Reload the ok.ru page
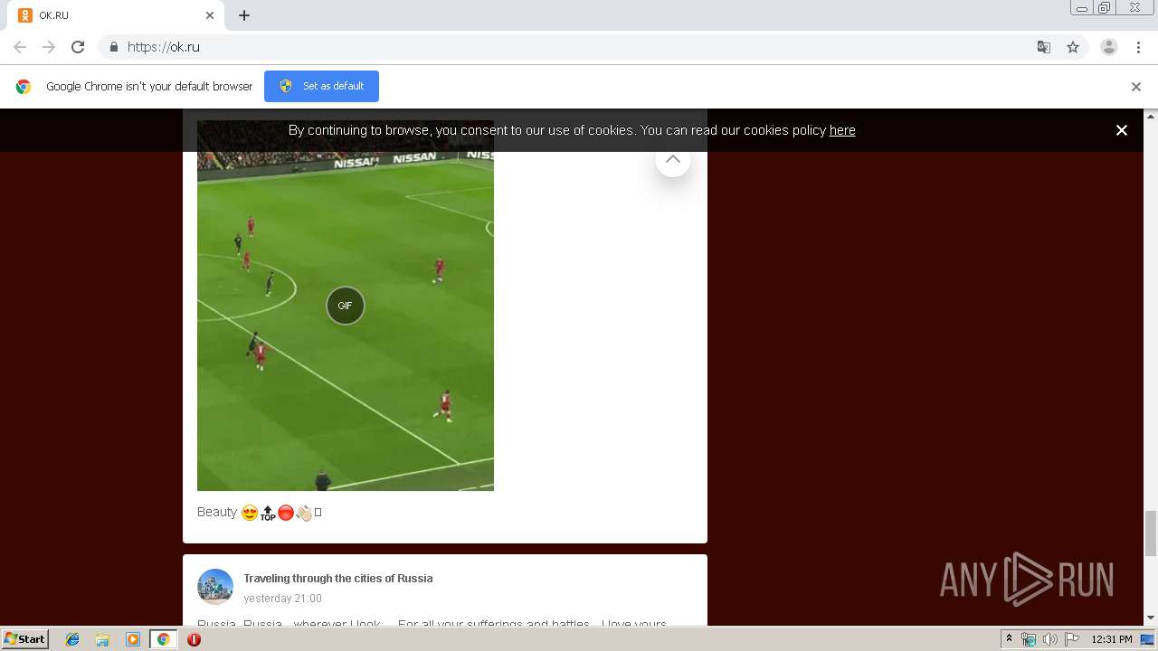Image resolution: width=1158 pixels, height=651 pixels. click(x=78, y=47)
